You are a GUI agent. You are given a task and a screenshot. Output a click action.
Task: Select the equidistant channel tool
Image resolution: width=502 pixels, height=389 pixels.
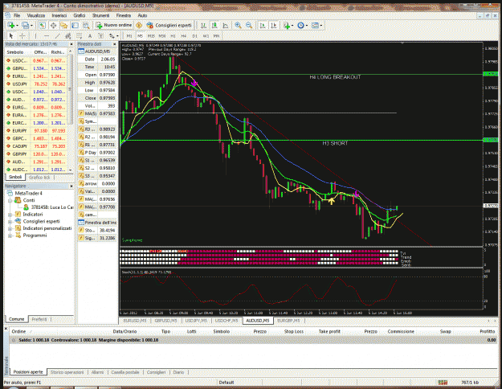point(68,36)
